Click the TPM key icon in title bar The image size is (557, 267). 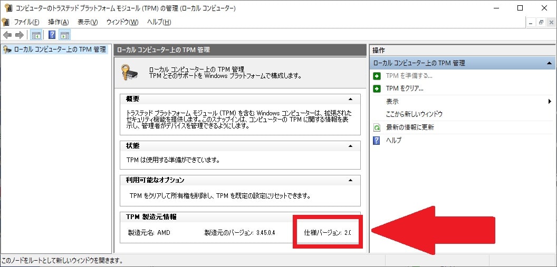click(x=8, y=8)
